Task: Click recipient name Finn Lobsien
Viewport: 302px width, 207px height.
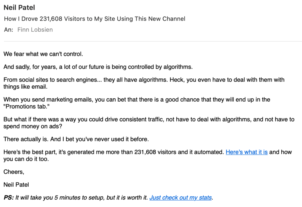Action: click(x=35, y=30)
